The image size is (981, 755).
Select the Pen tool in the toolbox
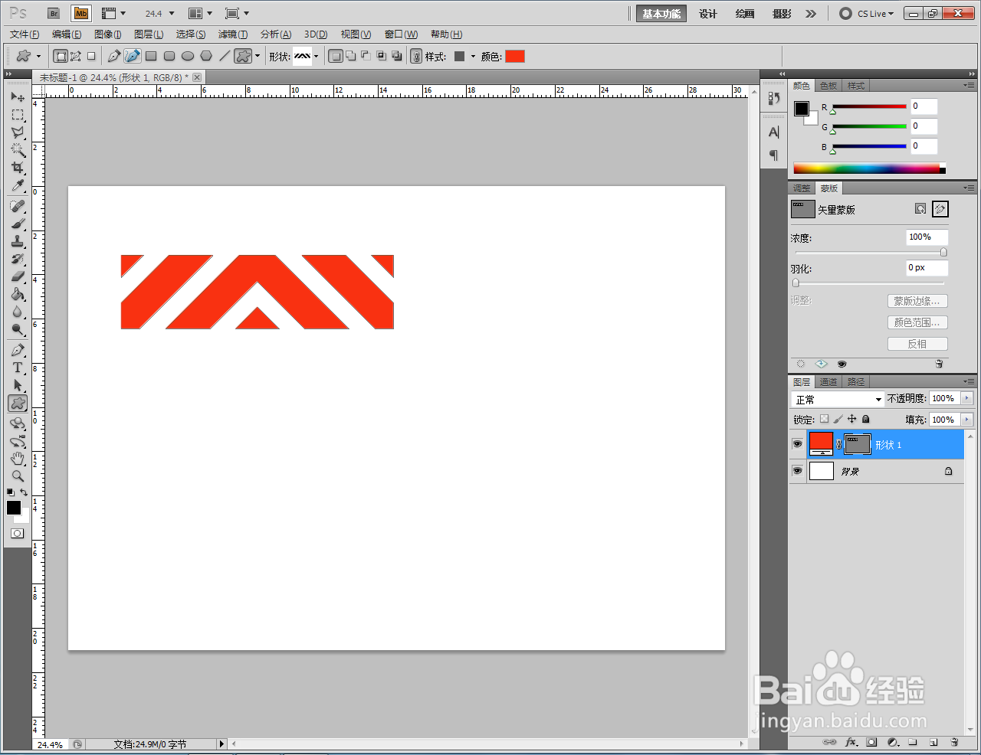18,350
